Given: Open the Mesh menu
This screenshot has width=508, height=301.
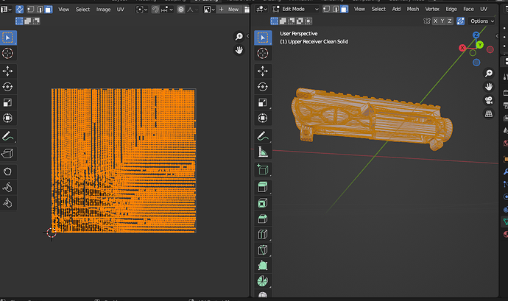Looking at the screenshot, I should pos(413,9).
